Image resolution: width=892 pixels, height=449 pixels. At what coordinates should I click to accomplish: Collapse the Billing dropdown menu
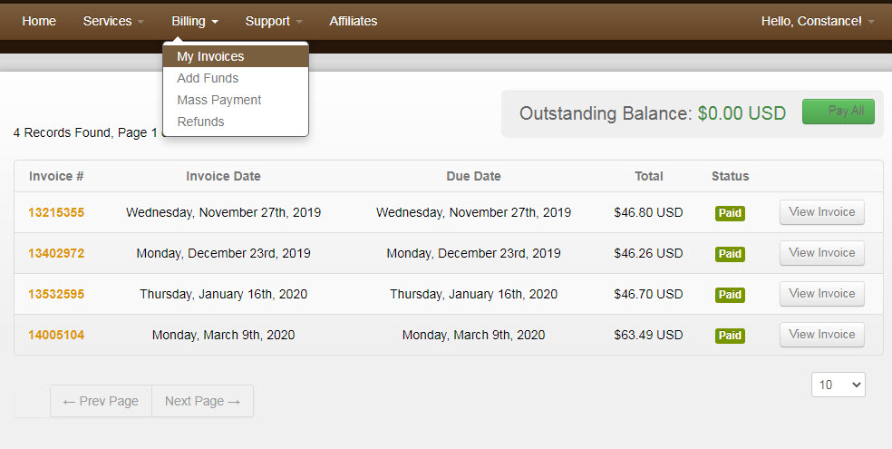tap(195, 21)
